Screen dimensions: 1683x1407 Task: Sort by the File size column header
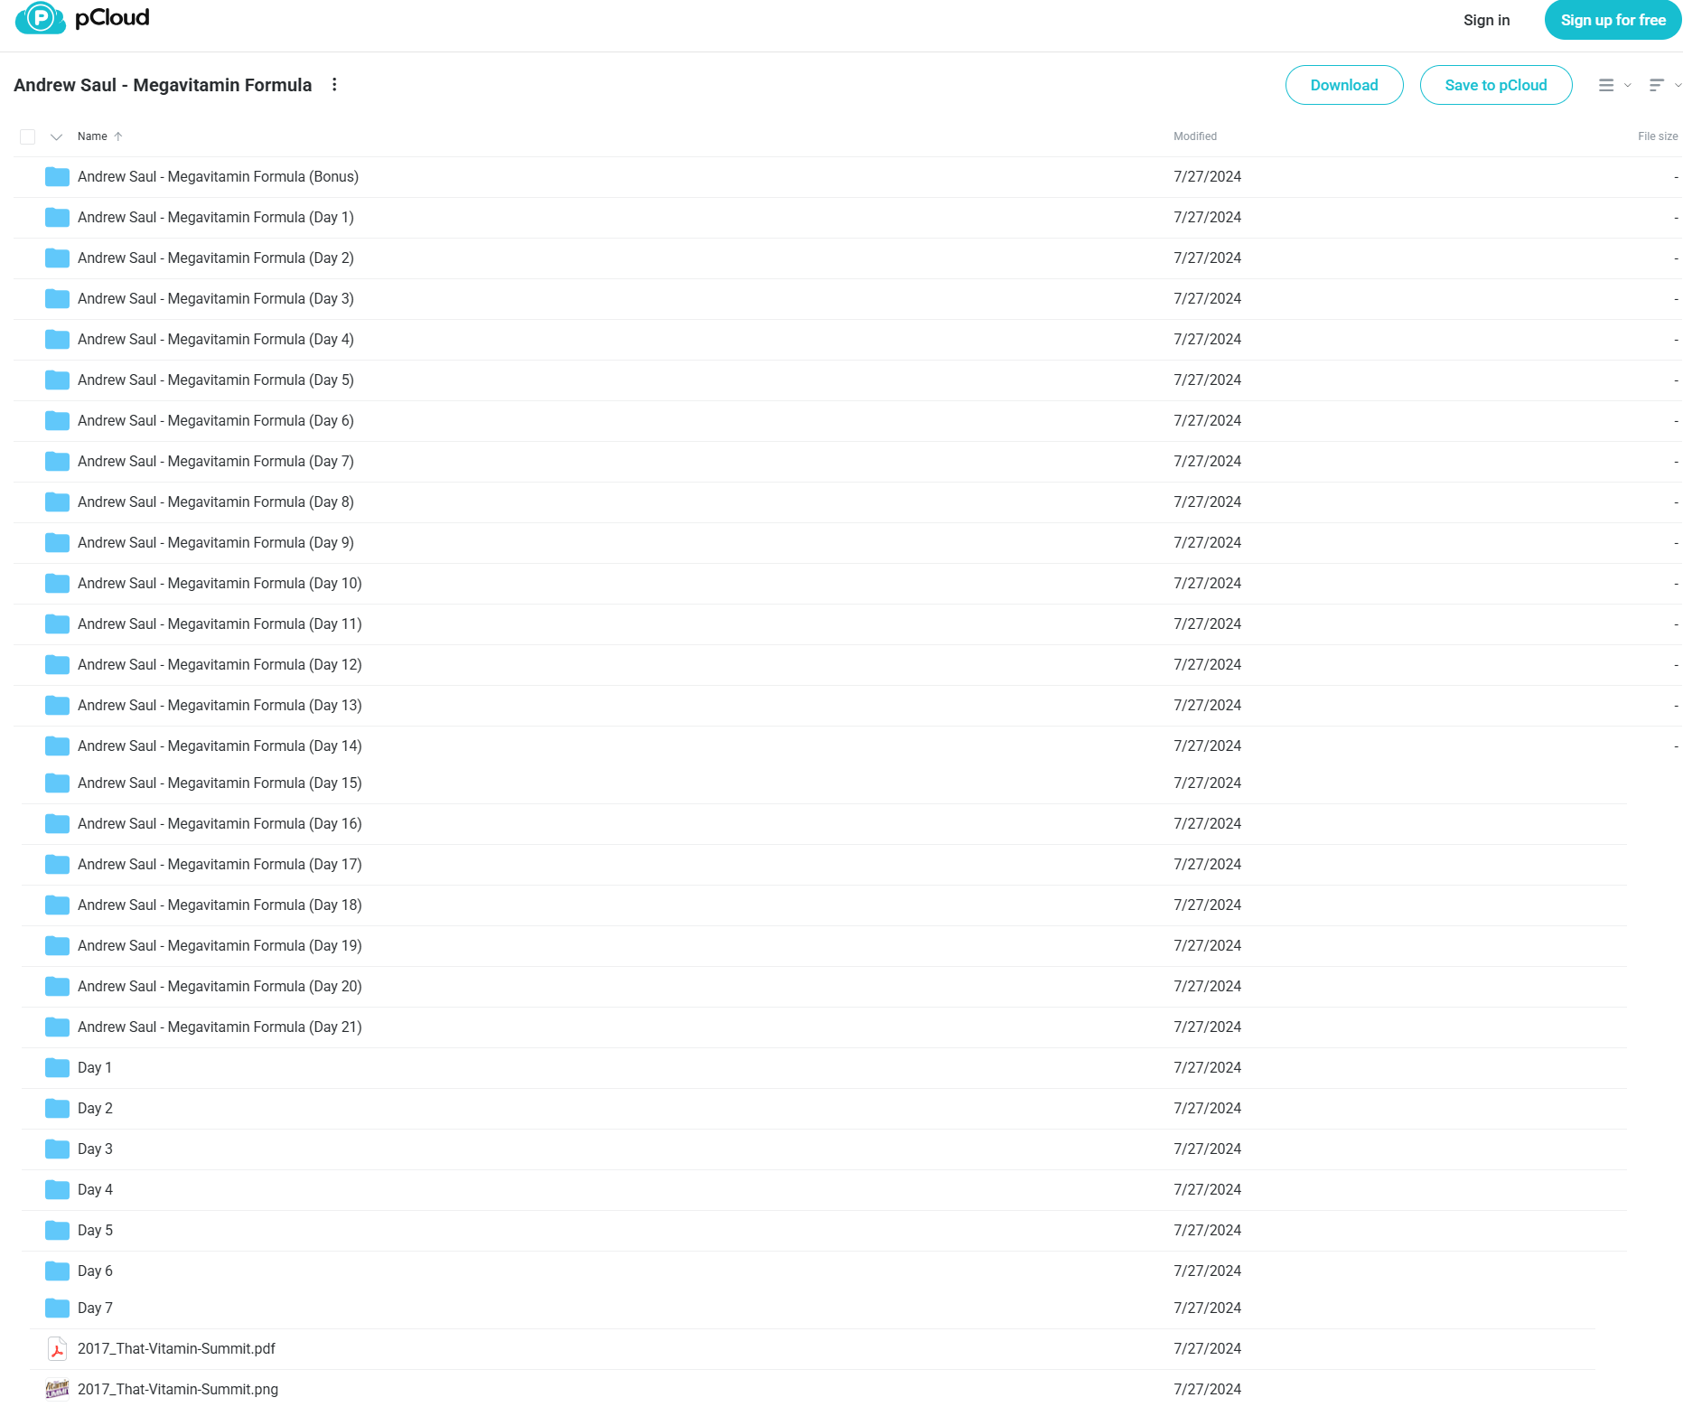[x=1658, y=136]
